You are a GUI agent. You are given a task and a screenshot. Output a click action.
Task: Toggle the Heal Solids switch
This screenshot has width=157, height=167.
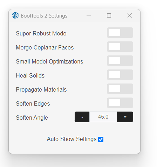pyautogui.click(x=120, y=75)
